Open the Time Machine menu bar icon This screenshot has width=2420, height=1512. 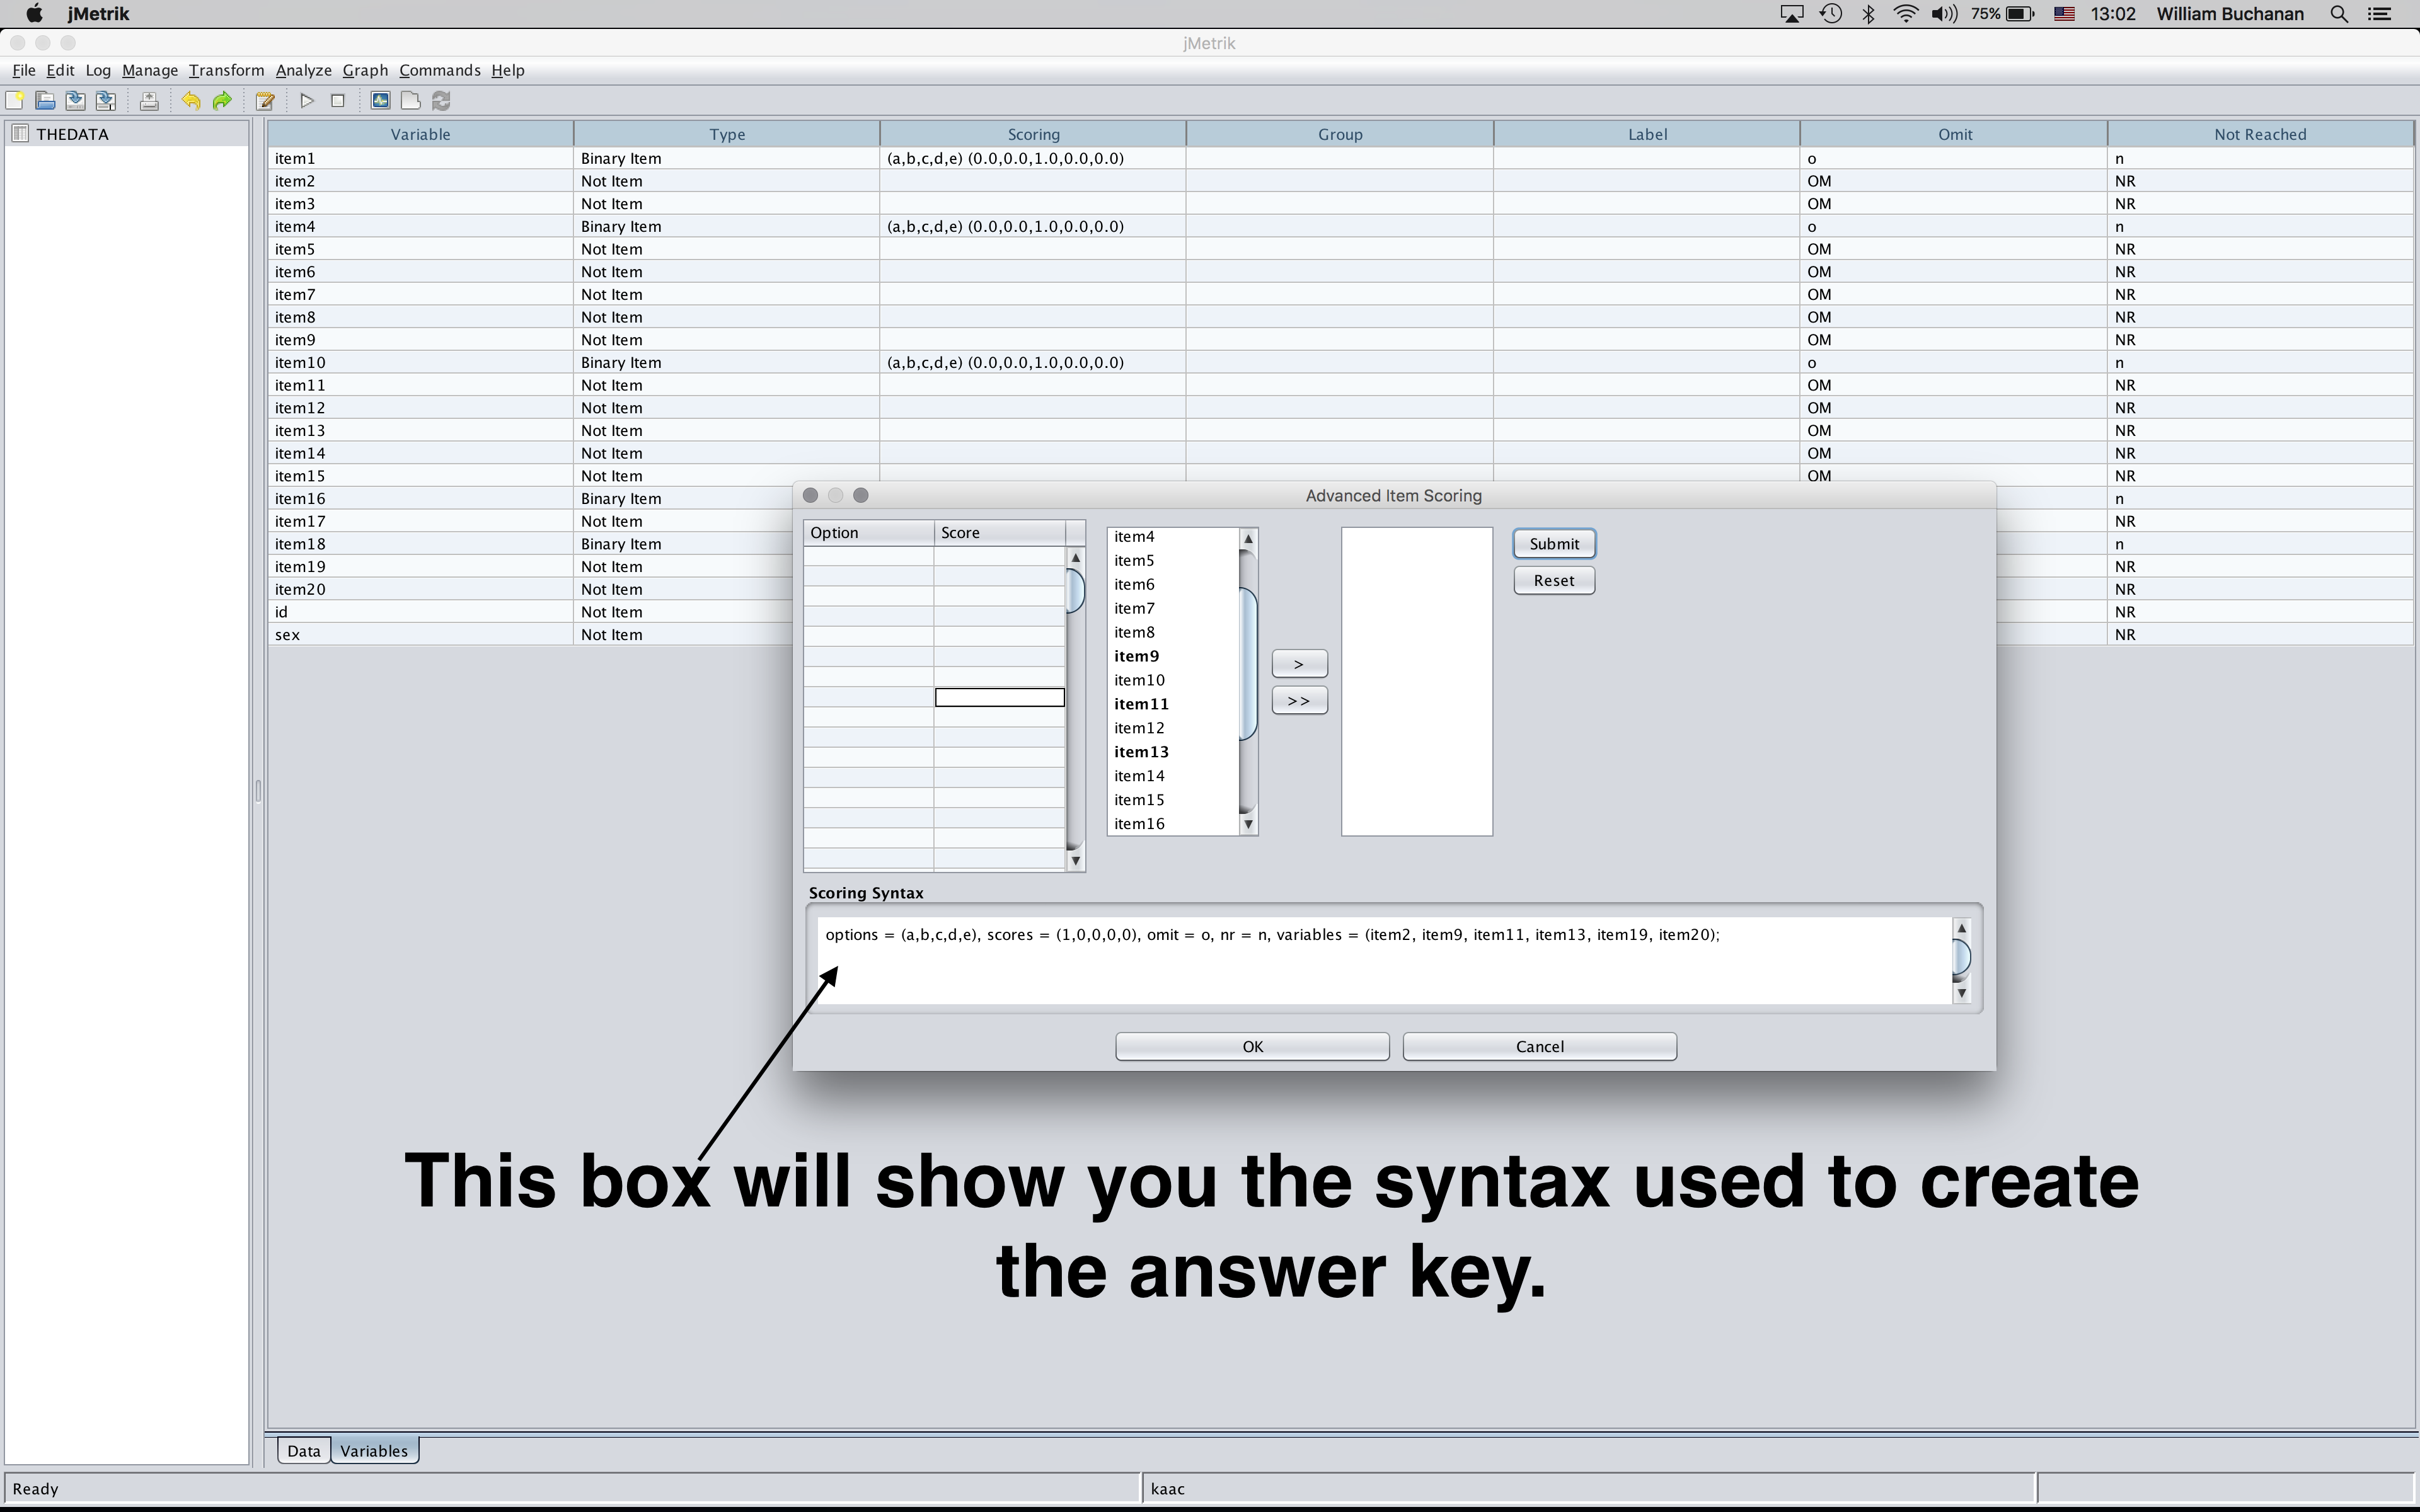[1831, 14]
